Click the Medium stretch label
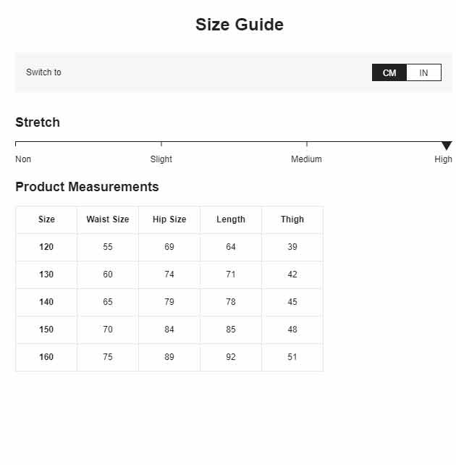The width and height of the screenshot is (456, 465). point(306,159)
